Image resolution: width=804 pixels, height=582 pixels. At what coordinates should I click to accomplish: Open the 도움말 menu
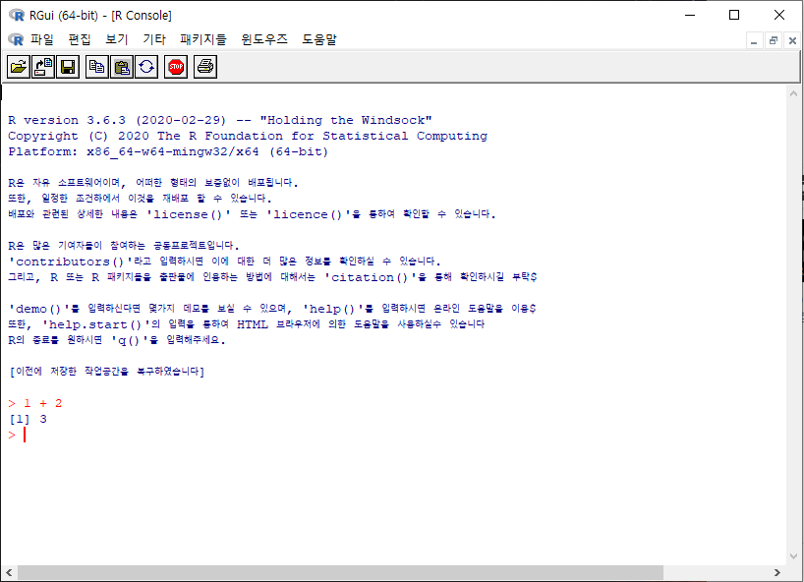pos(318,39)
